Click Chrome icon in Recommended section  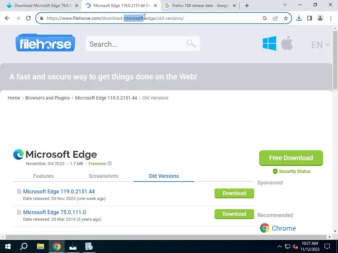coord(264,228)
